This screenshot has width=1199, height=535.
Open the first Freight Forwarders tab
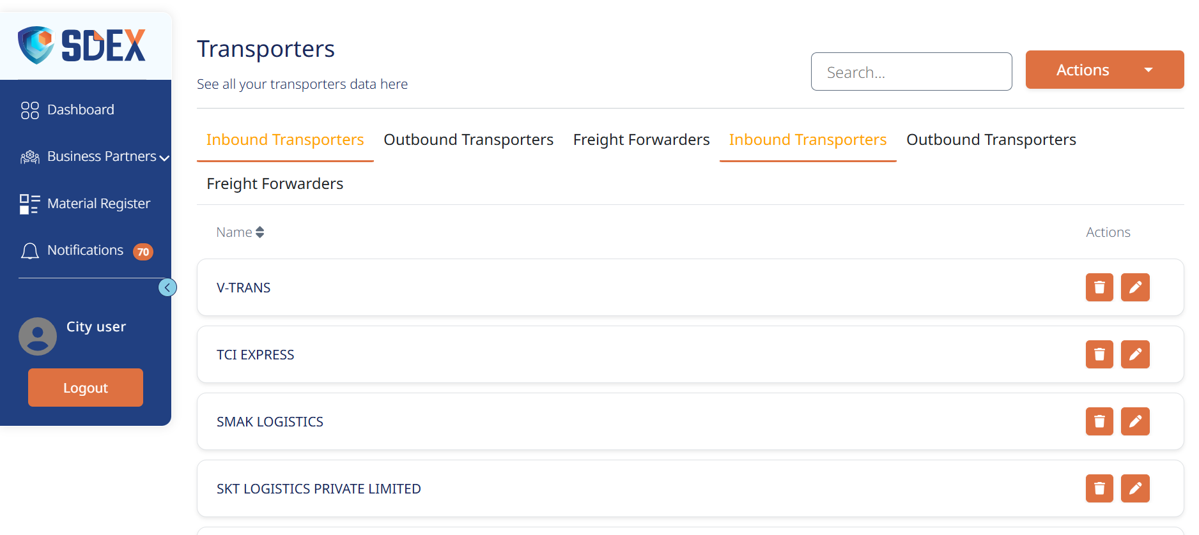point(641,140)
